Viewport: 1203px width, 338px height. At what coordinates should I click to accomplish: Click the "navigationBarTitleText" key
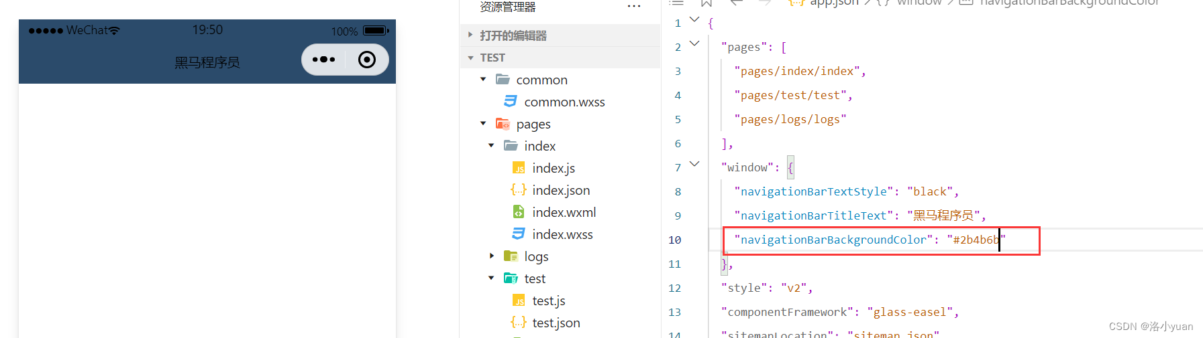(814, 216)
